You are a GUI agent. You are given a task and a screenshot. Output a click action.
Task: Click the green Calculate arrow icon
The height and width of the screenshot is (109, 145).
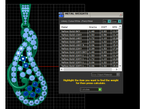[100, 89]
